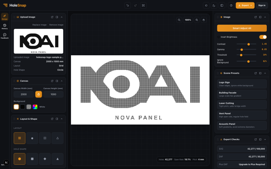Click the fit-to-screen icon in top toolbar
The height and width of the screenshot is (169, 271).
pos(143,5)
